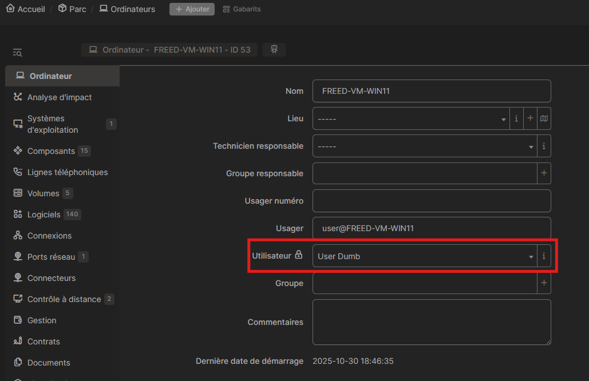The width and height of the screenshot is (589, 381).
Task: Open the map icon next to Lieu
Action: tap(544, 118)
